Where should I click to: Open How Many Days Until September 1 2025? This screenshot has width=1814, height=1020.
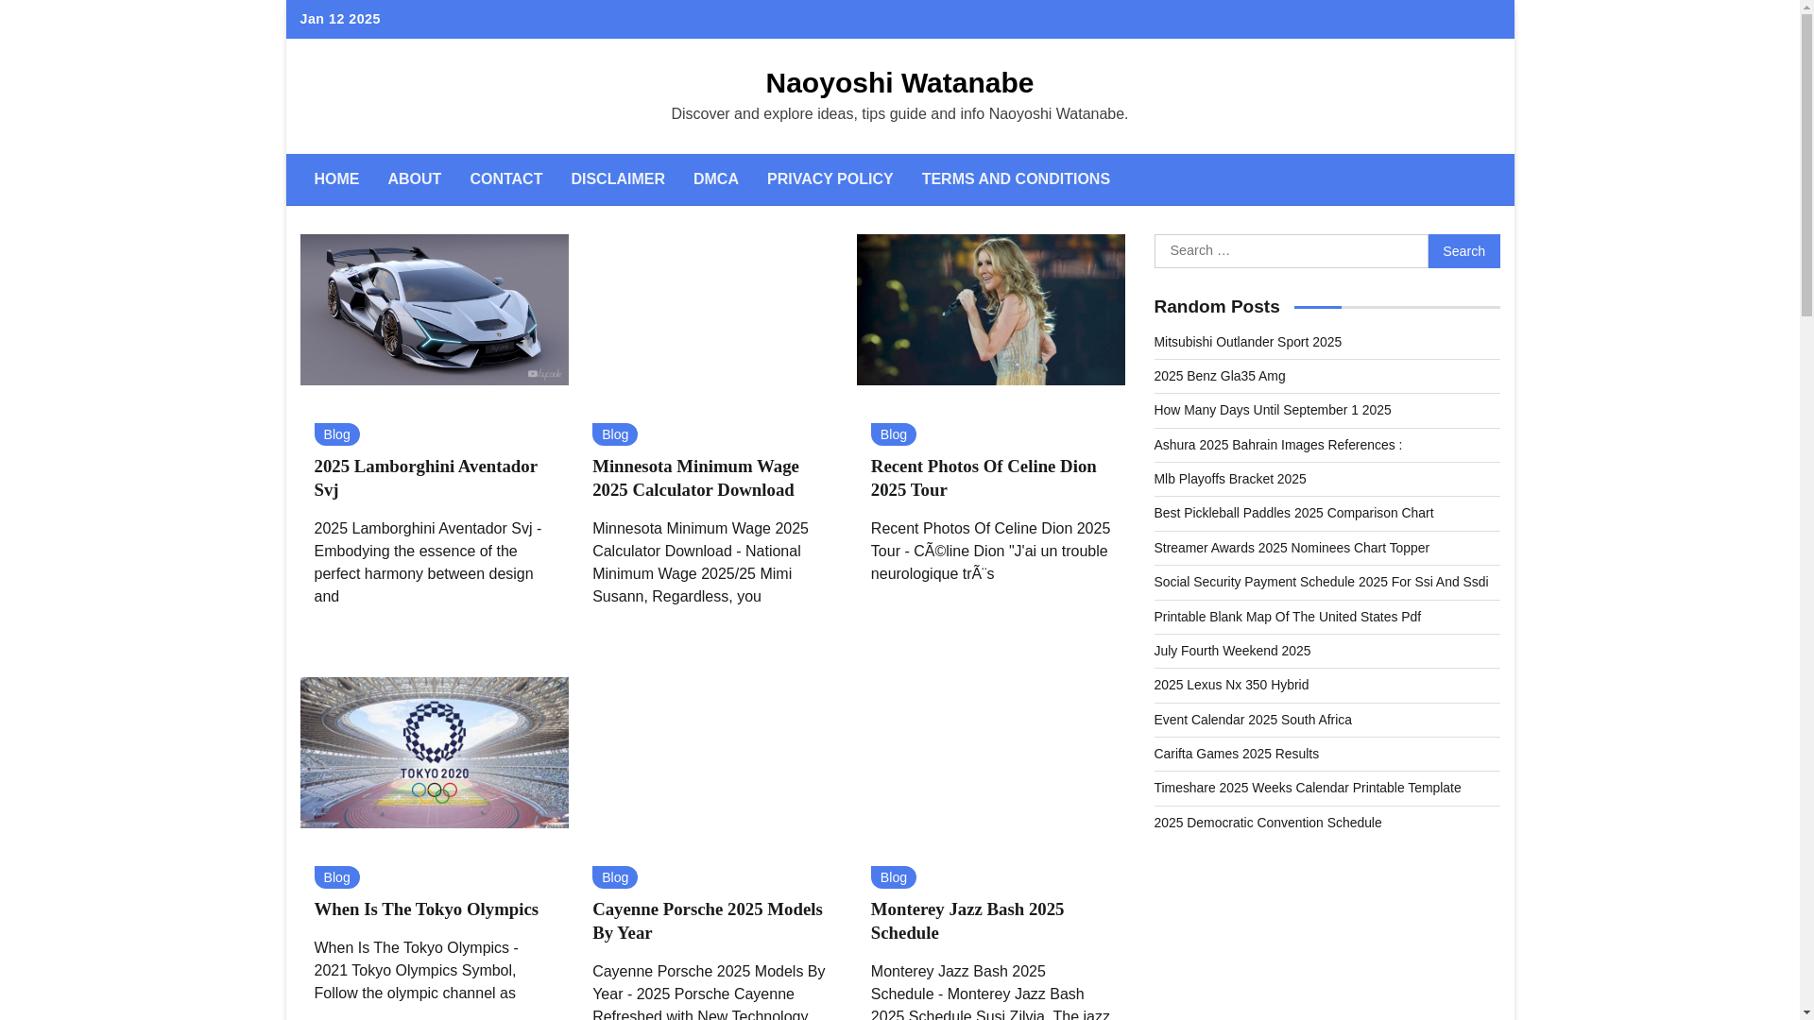[x=1273, y=410]
